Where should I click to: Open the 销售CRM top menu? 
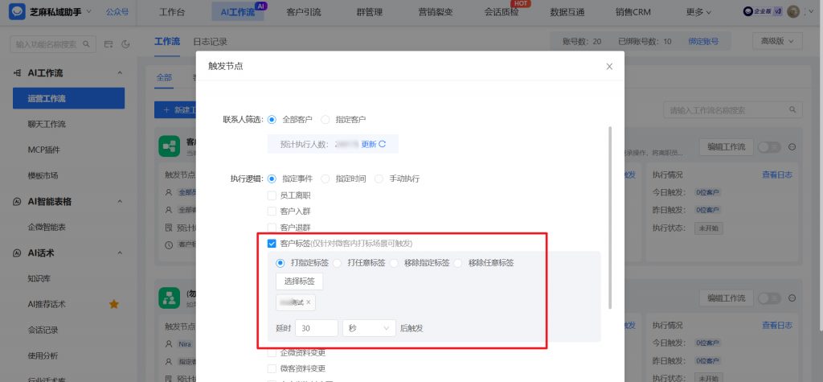(x=633, y=11)
